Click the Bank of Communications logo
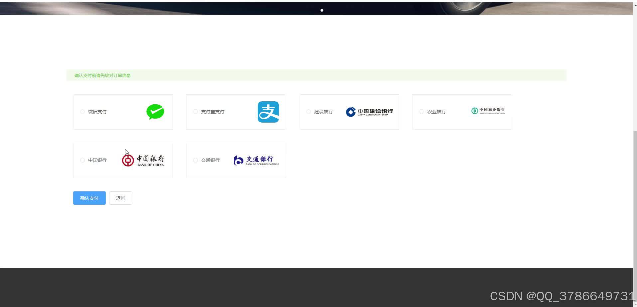The image size is (637, 307). [256, 160]
